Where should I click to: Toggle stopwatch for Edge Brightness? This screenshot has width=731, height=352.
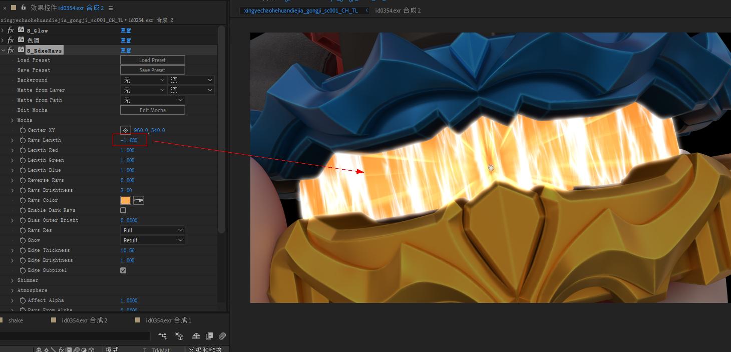click(x=23, y=260)
